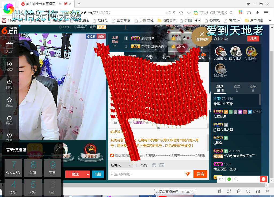Send message with the 发言 button
Screen dimensions: 274x197
click(x=200, y=174)
